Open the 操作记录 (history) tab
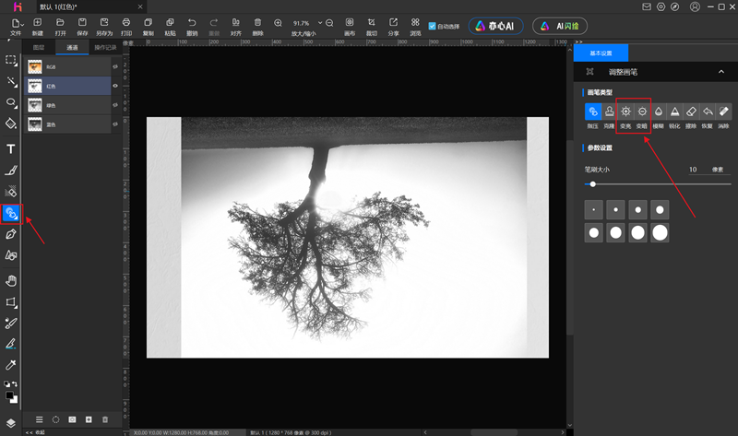738x436 pixels. [104, 47]
